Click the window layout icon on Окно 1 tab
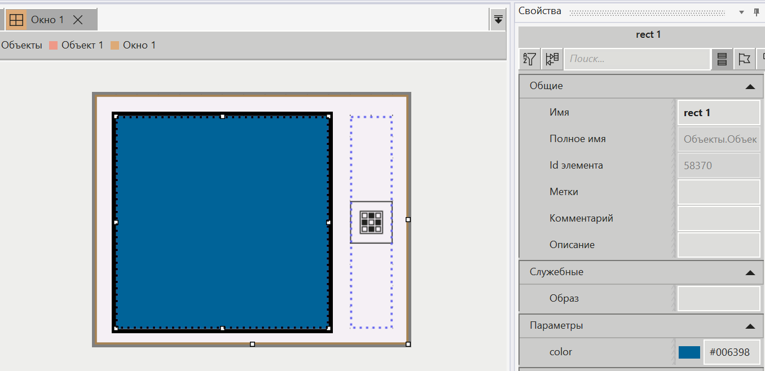This screenshot has width=765, height=371. [x=16, y=20]
